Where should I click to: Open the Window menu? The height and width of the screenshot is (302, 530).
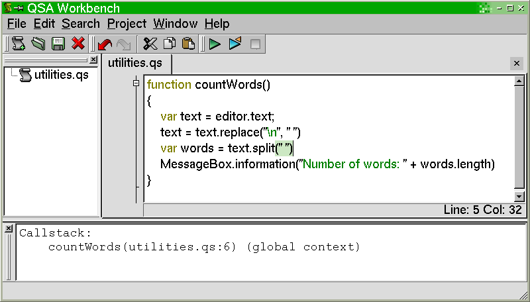pos(176,24)
